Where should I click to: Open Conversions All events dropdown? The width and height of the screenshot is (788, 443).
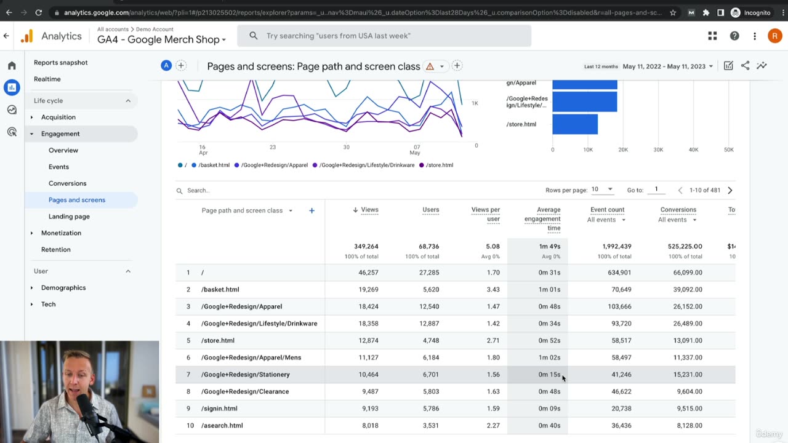pos(677,220)
